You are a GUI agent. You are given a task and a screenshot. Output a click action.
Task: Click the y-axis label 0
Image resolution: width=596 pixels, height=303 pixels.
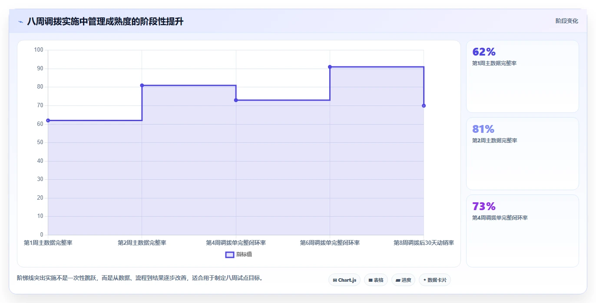[42, 235]
